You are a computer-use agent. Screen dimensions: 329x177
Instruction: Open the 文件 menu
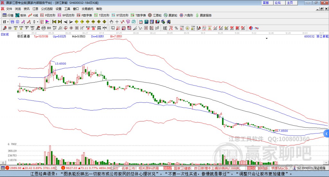point(9,9)
